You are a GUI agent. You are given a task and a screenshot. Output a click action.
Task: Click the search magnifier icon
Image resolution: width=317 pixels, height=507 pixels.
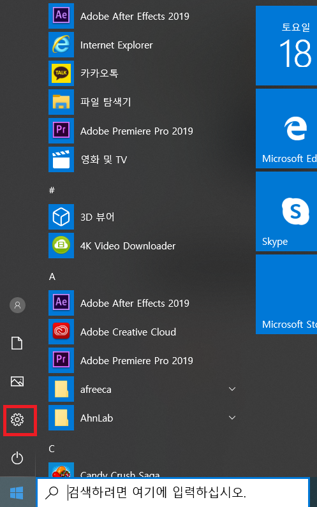tap(52, 493)
